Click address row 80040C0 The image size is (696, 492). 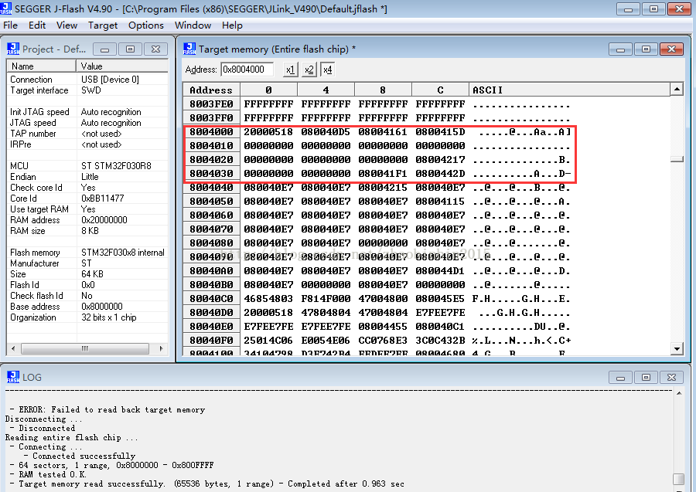[211, 299]
